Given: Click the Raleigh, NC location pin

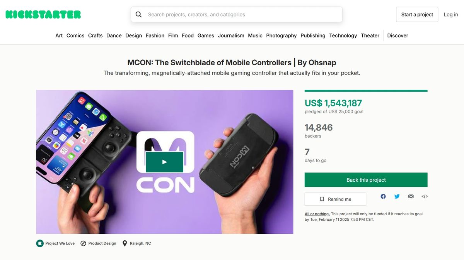Looking at the screenshot, I should pyautogui.click(x=125, y=243).
